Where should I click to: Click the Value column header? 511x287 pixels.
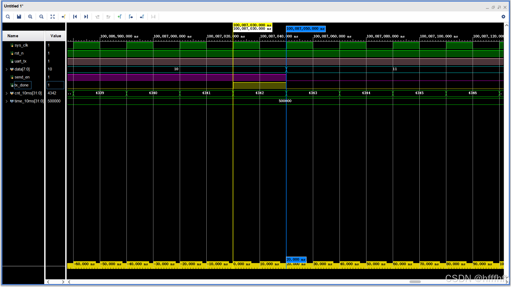[x=55, y=36]
